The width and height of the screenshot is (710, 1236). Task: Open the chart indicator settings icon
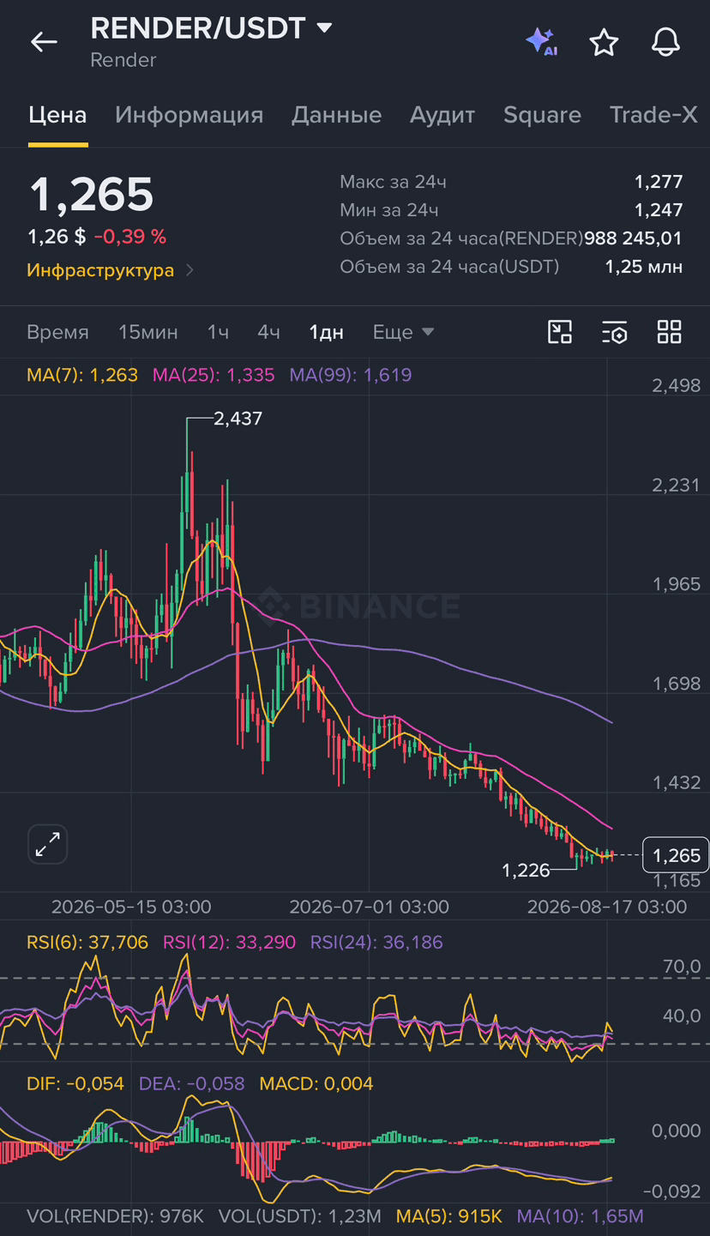point(614,332)
